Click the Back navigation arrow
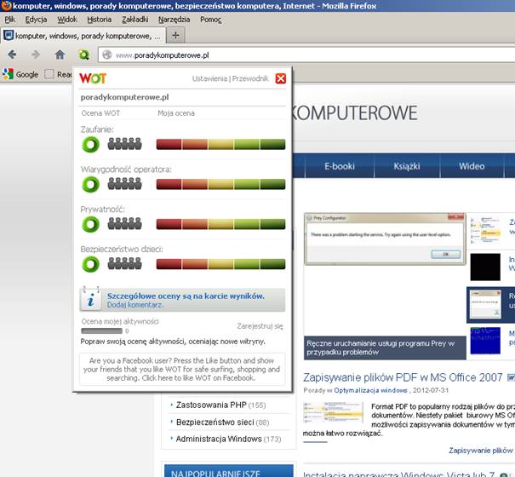The height and width of the screenshot is (477, 515). [12, 55]
